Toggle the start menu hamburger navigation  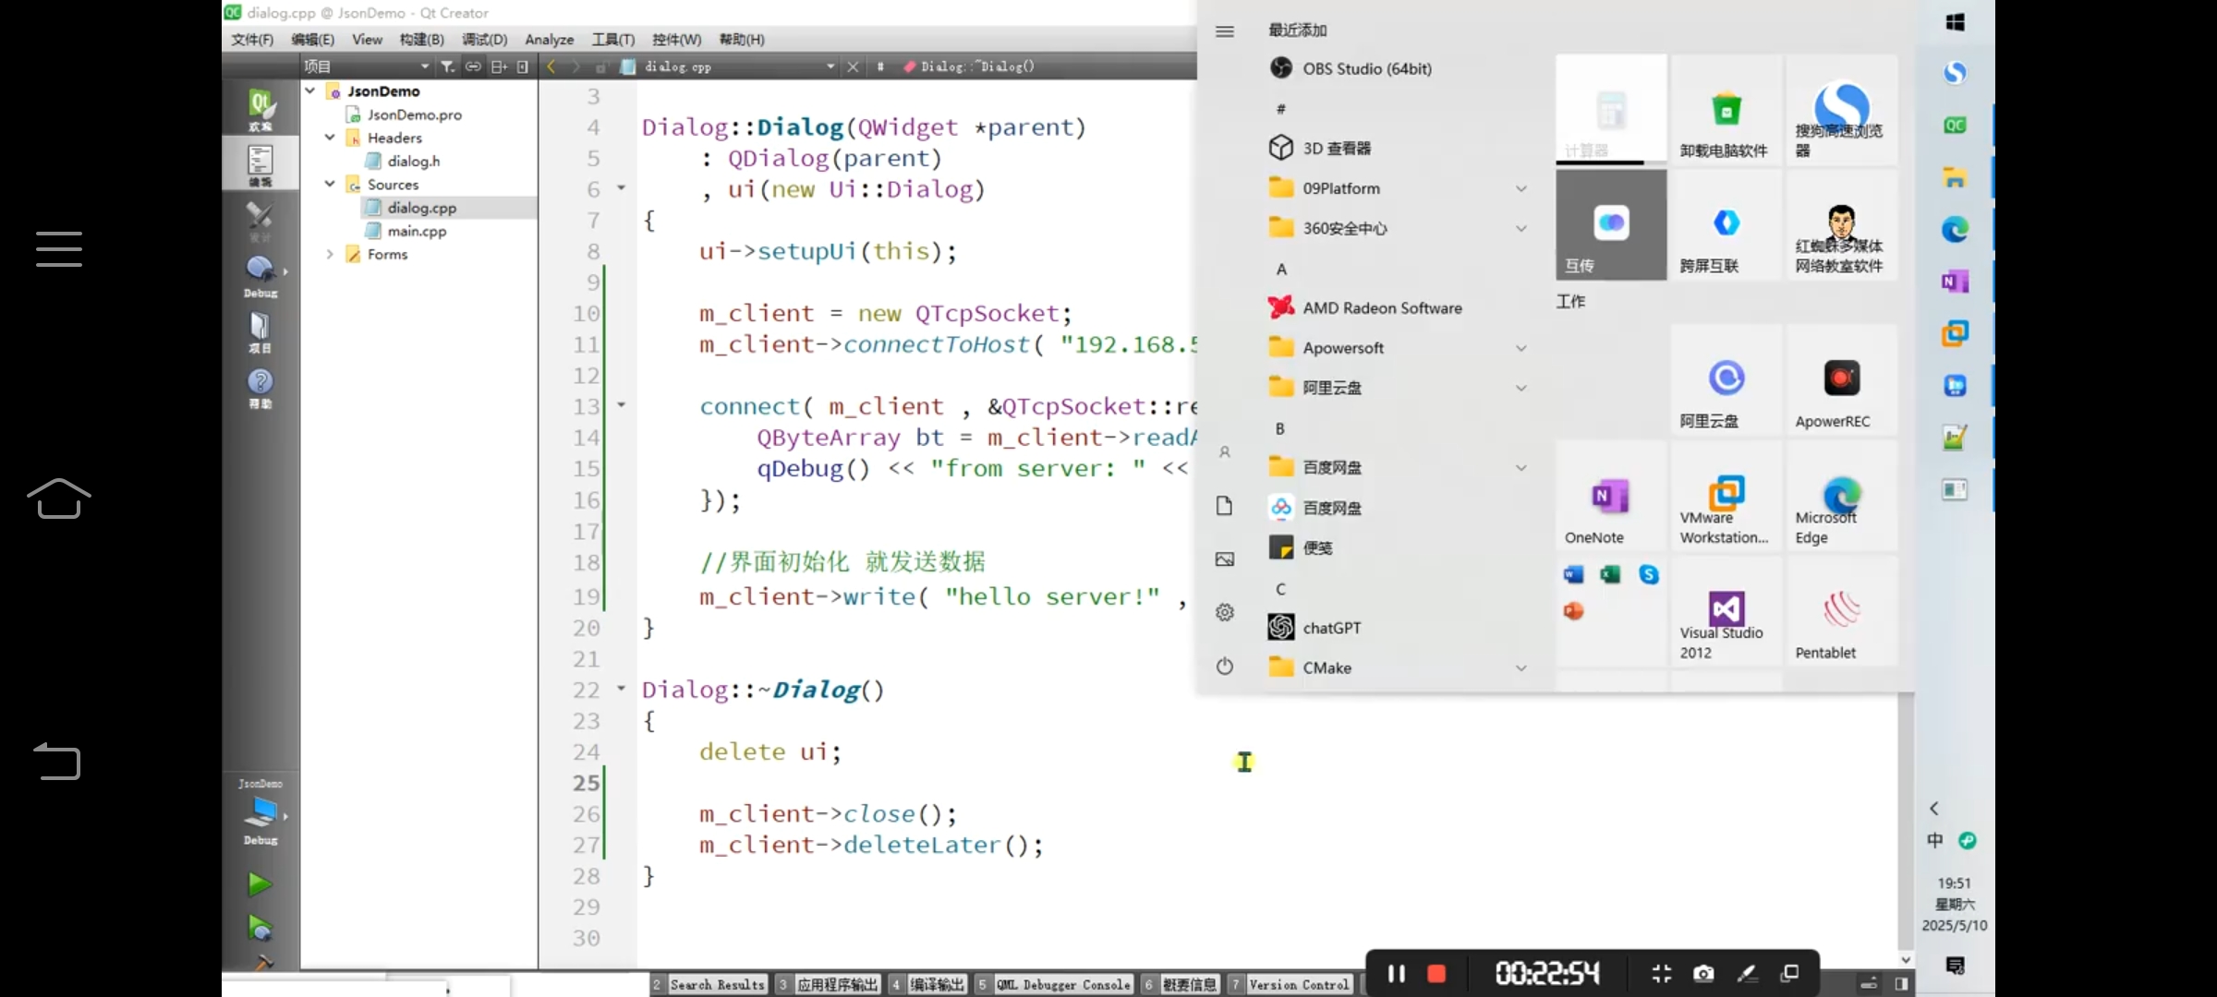tap(1225, 31)
